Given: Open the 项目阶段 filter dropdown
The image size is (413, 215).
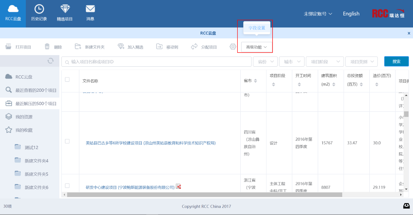Looking at the screenshot, I should [x=325, y=62].
